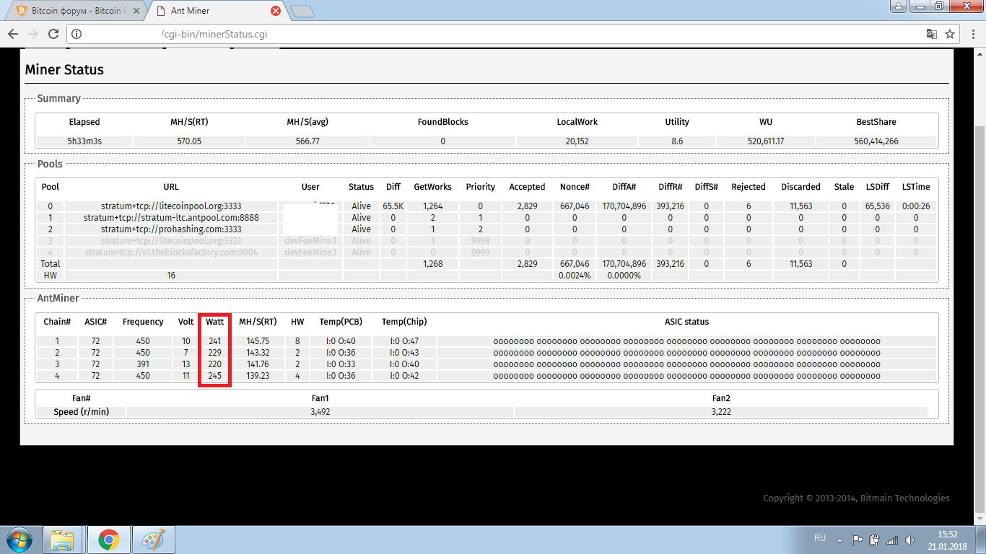Click the Elapsed value 5h33m3s

(84, 141)
